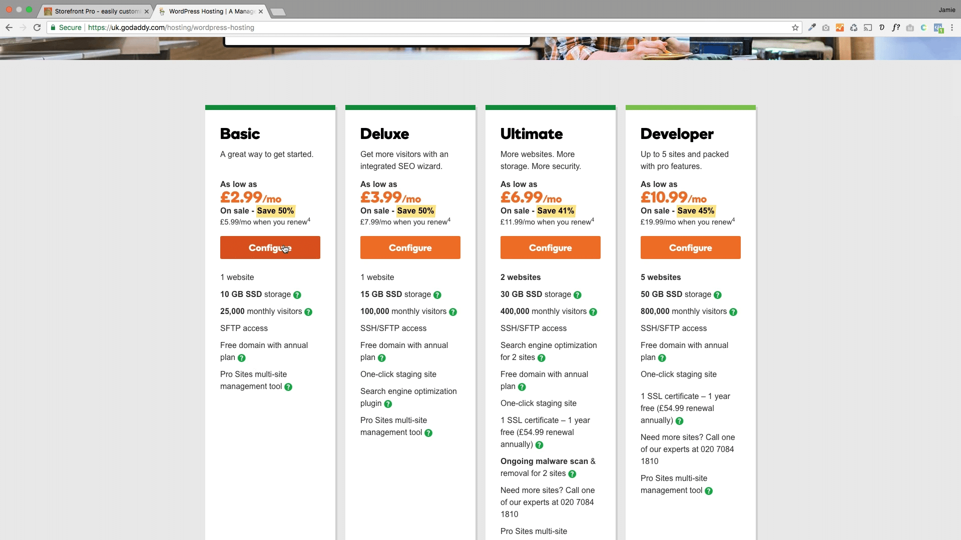Open the camera screenshot extension
Screen dimensions: 961x540
[x=826, y=27]
